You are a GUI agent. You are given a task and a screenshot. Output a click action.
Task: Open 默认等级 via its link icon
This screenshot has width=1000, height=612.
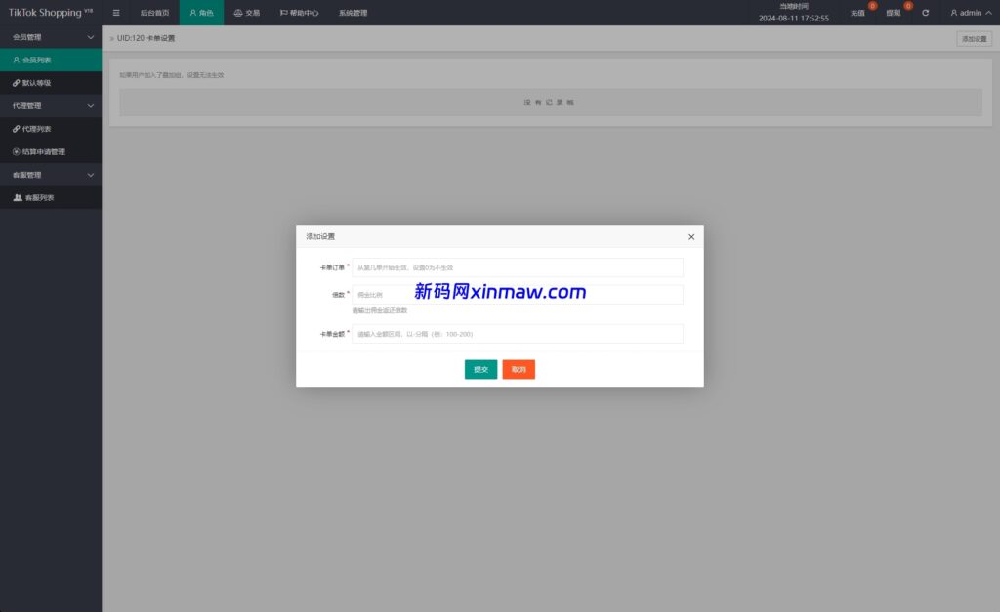17,82
